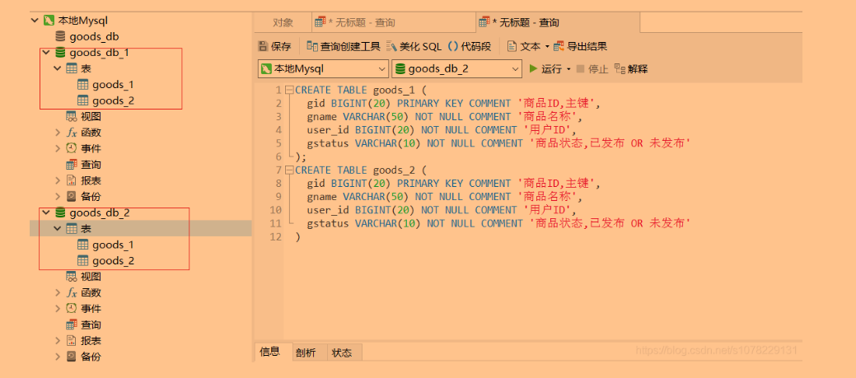The width and height of the screenshot is (856, 378).
Task: Select goods_db text label in tree
Action: (95, 37)
